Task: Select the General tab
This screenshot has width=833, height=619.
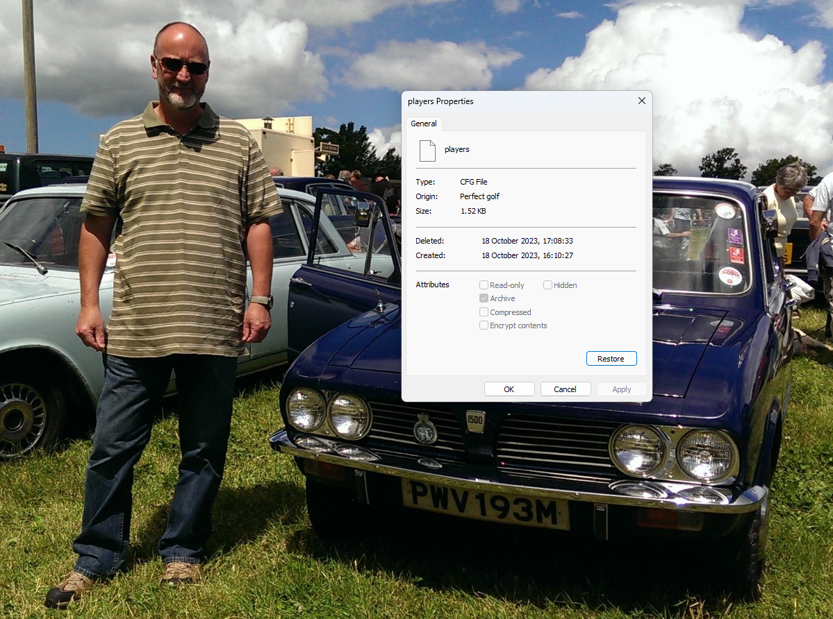Action: 424,124
